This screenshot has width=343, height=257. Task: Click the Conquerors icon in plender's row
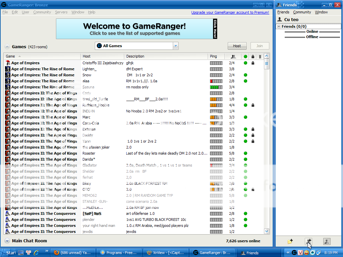[x=8, y=220]
